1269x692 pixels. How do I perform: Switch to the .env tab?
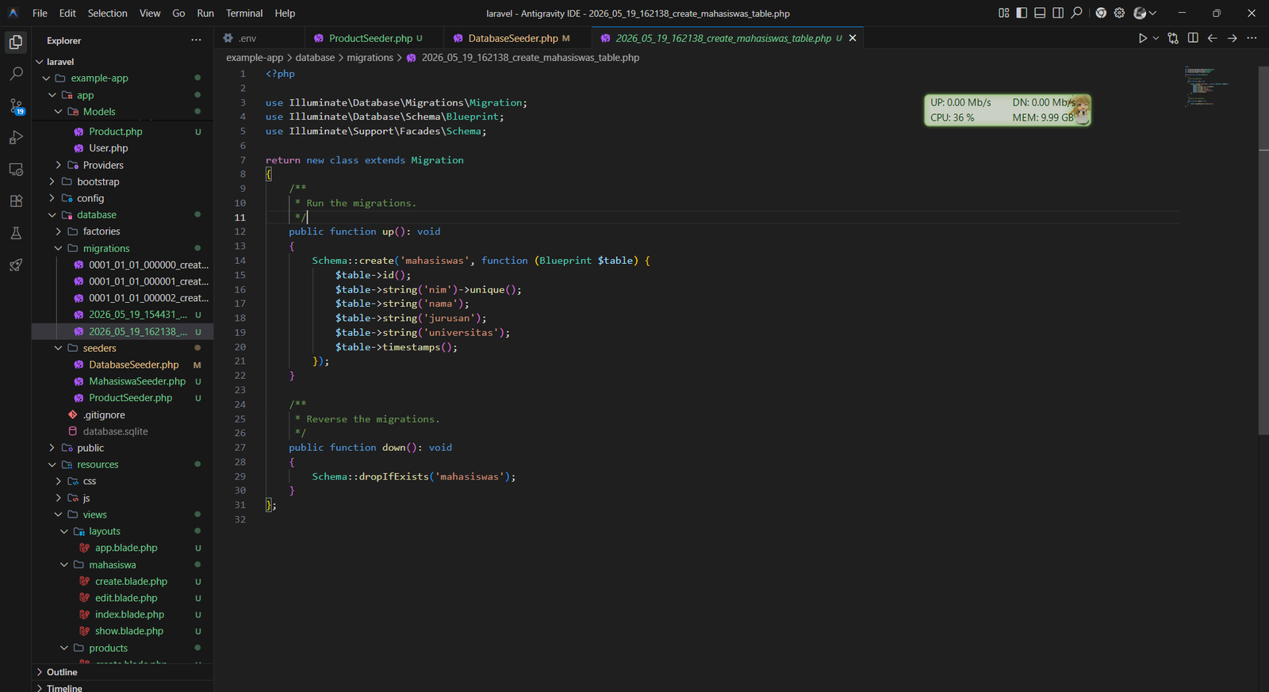coord(259,38)
